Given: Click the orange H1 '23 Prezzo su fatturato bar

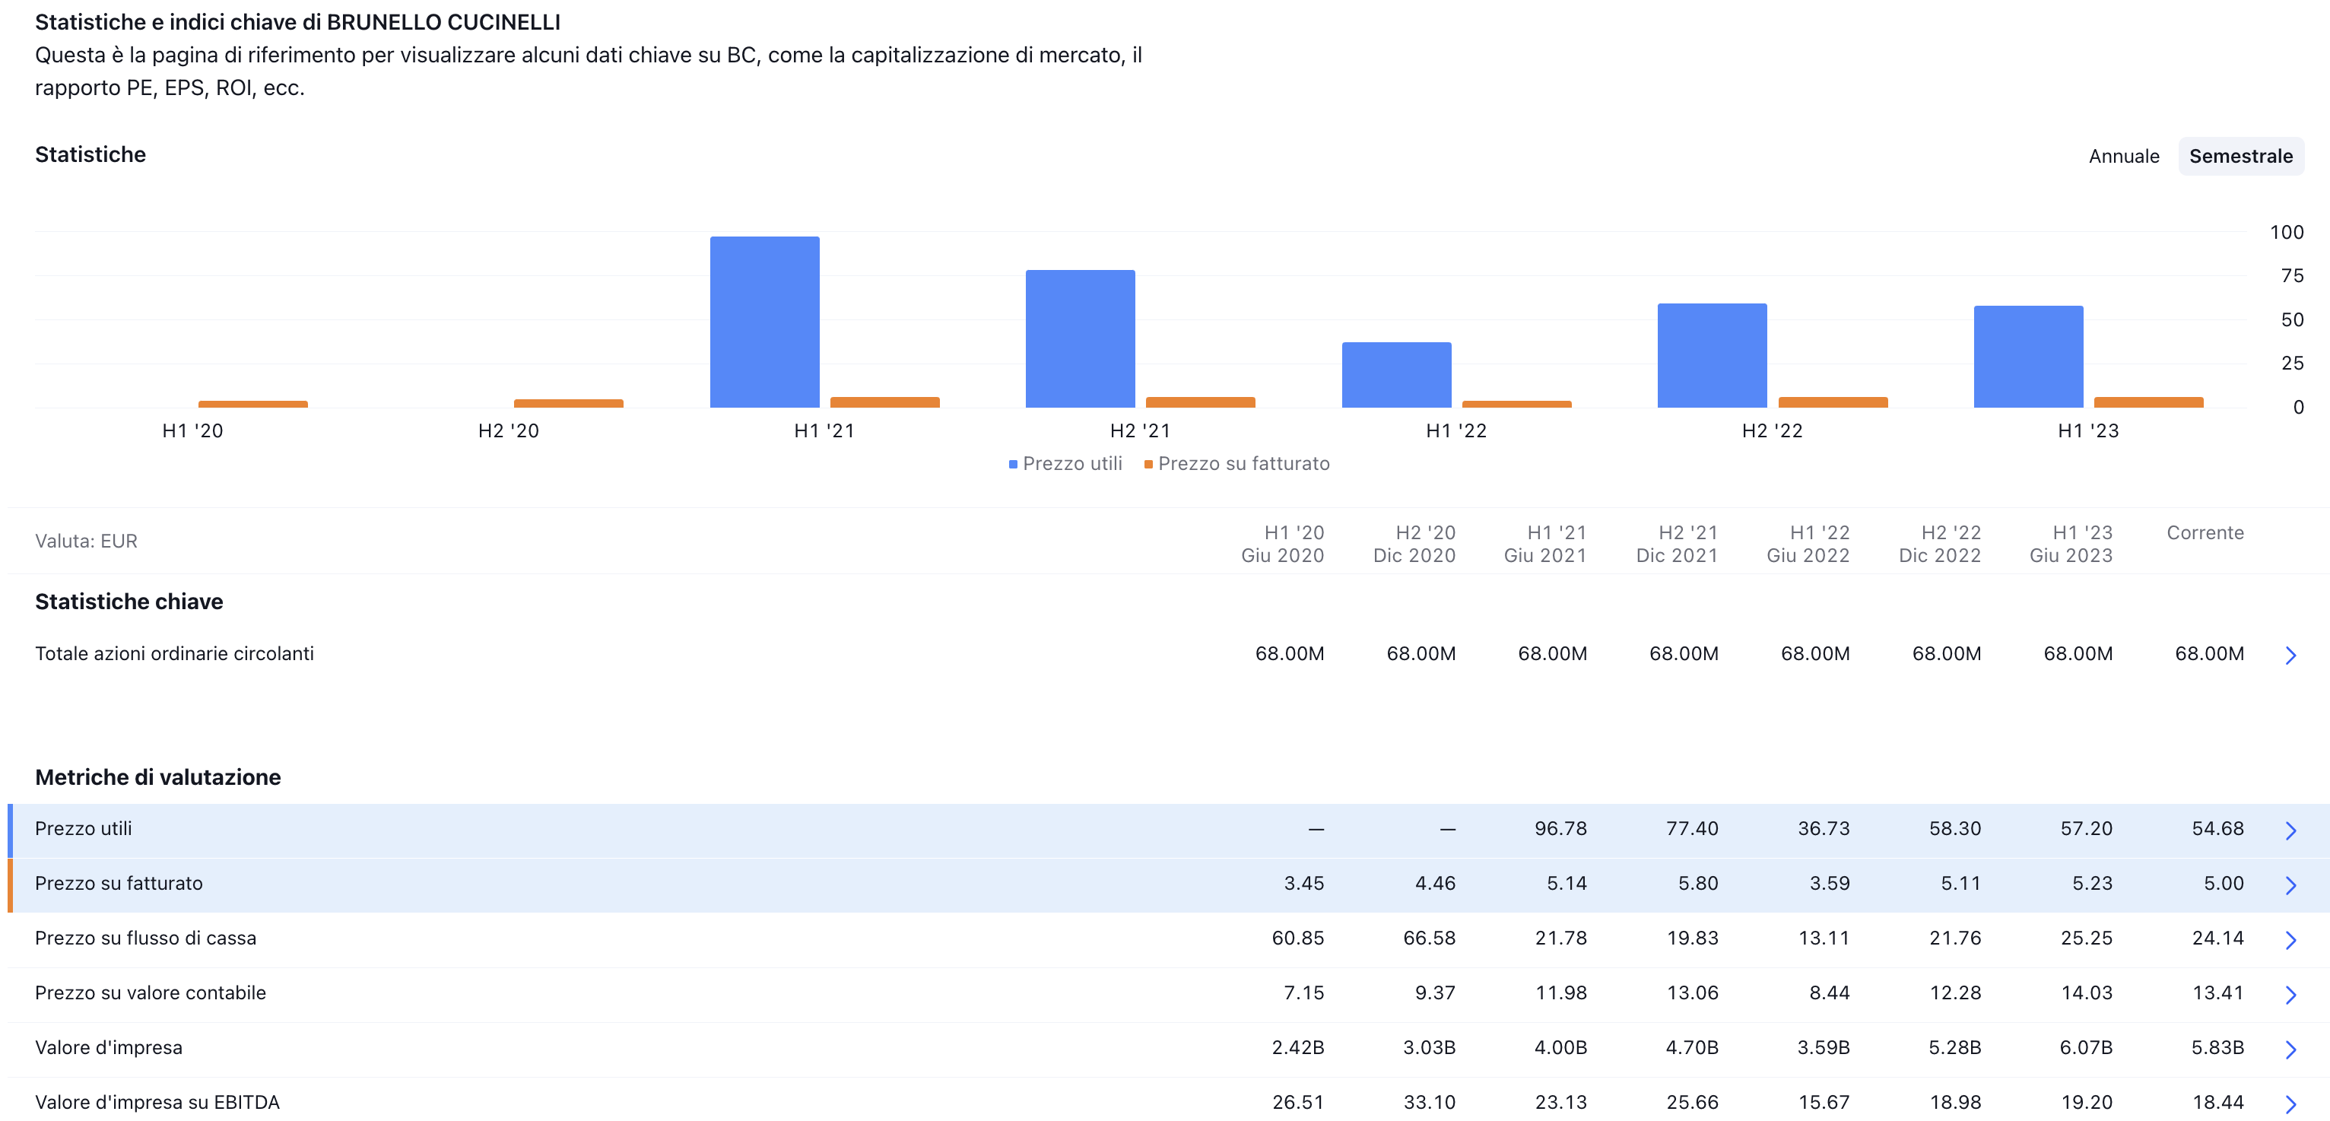Looking at the screenshot, I should tap(2148, 402).
